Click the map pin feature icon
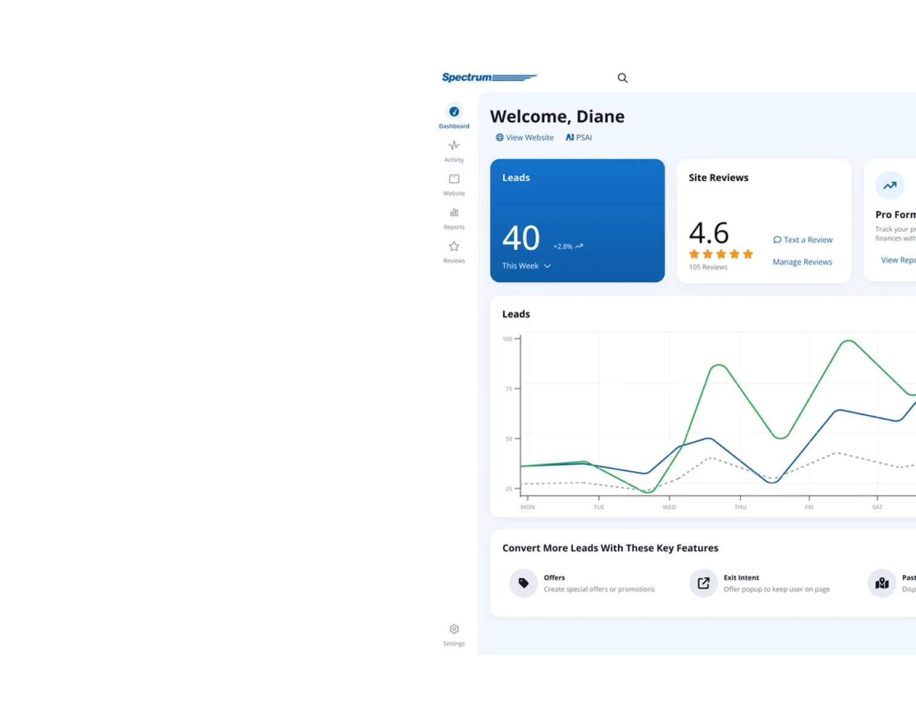The image size is (916, 721). tap(882, 583)
